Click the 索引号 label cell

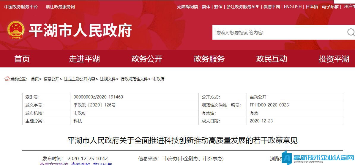[46, 97]
